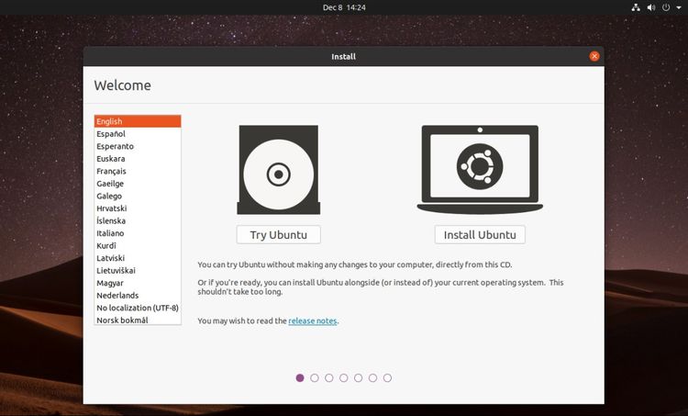688x416 pixels.
Task: Click the last progress step dot
Action: [x=387, y=377]
